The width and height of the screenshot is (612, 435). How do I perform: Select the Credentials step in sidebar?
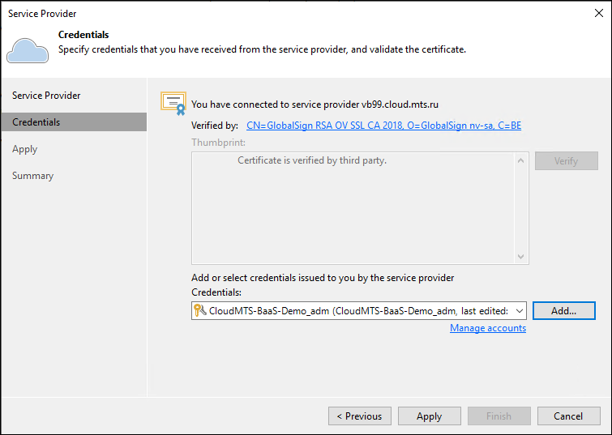(36, 122)
